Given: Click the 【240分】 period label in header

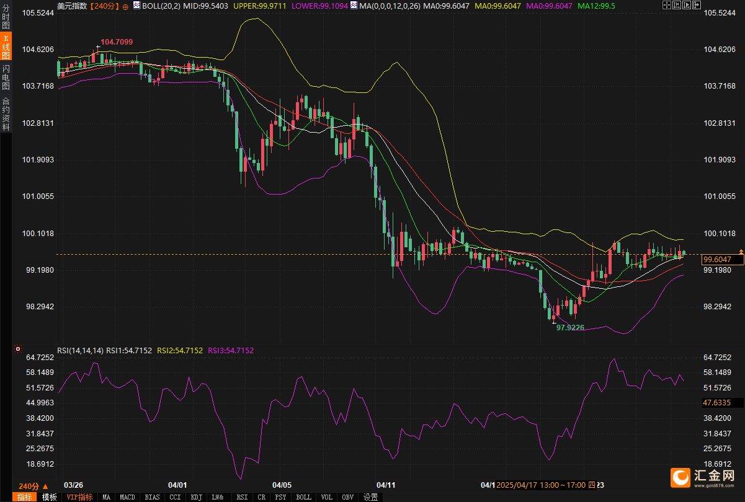Looking at the screenshot, I should point(105,6).
